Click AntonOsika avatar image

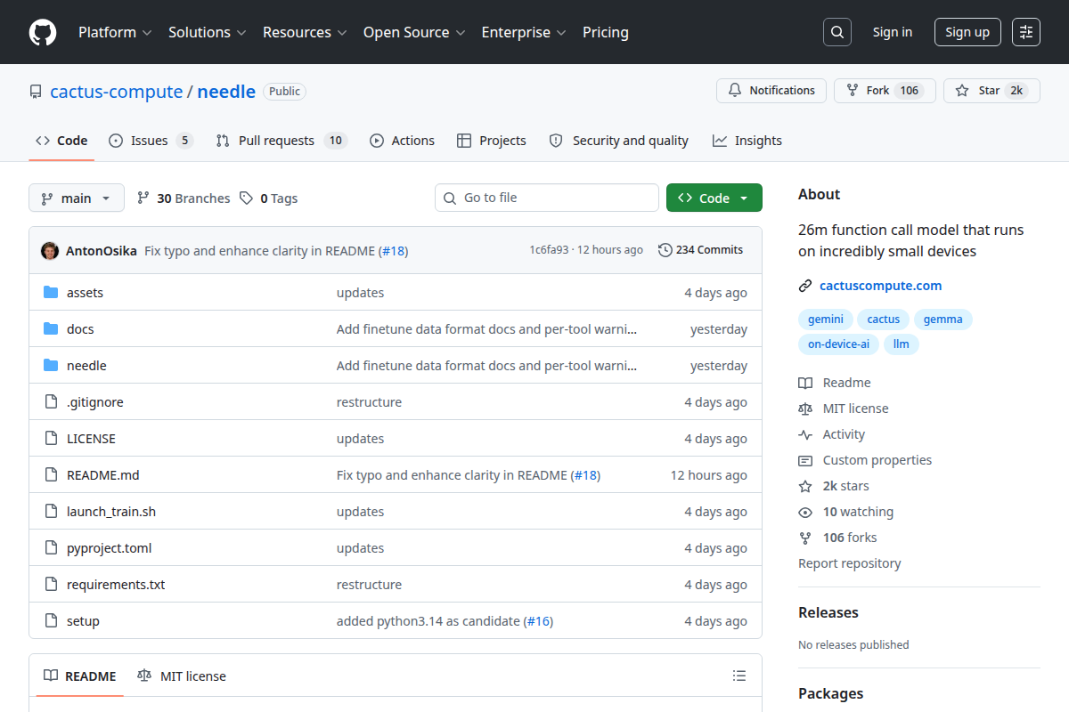pyautogui.click(x=50, y=251)
